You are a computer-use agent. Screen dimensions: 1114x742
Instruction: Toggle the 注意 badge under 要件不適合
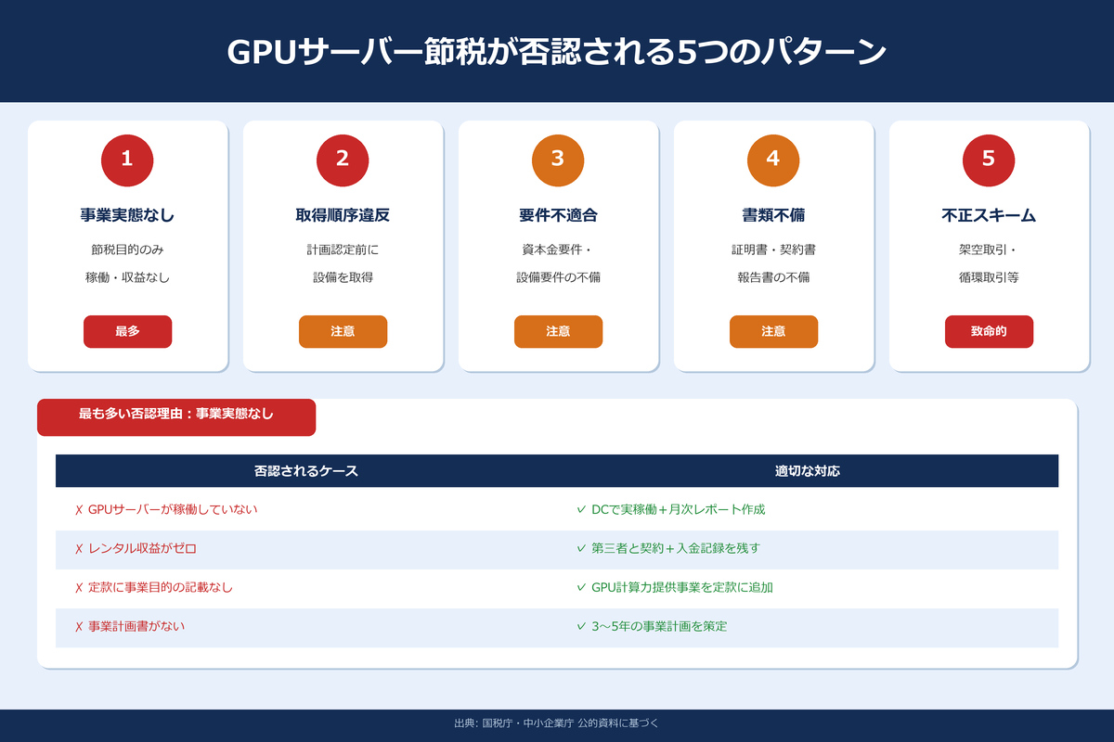point(558,331)
